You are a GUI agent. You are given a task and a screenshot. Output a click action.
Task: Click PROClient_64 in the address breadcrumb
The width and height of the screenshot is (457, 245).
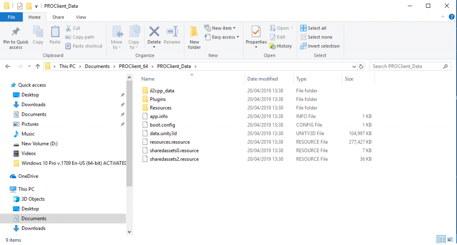point(132,66)
